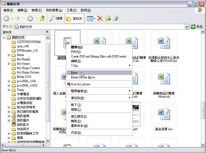Open the 我的最愛(A) menu
The height and width of the screenshot is (153, 206).
point(54,10)
